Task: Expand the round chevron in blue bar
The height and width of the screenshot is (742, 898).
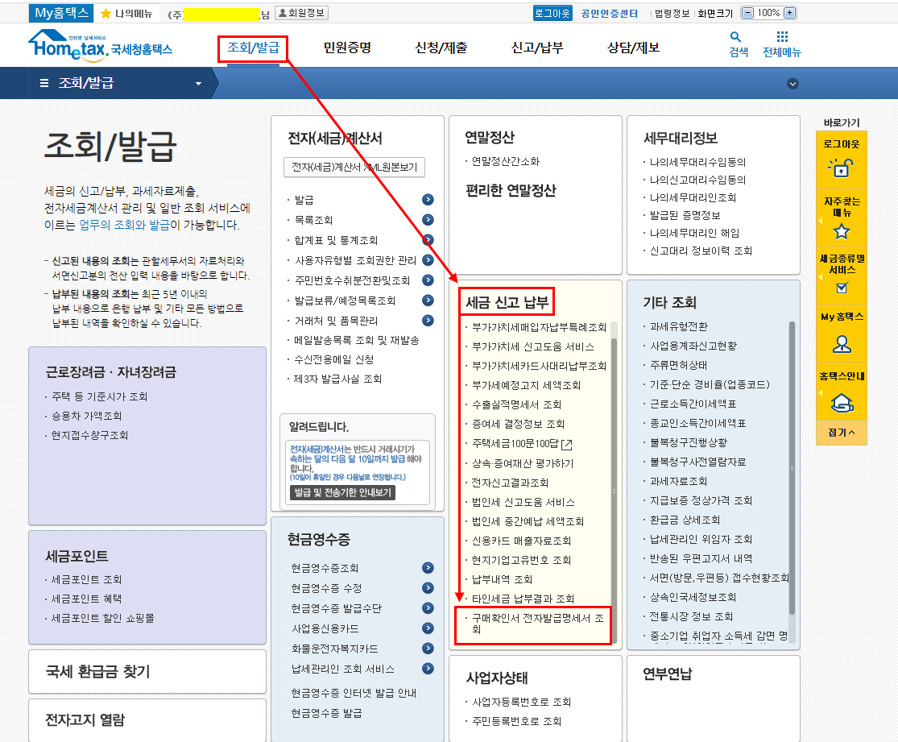Action: click(x=792, y=84)
